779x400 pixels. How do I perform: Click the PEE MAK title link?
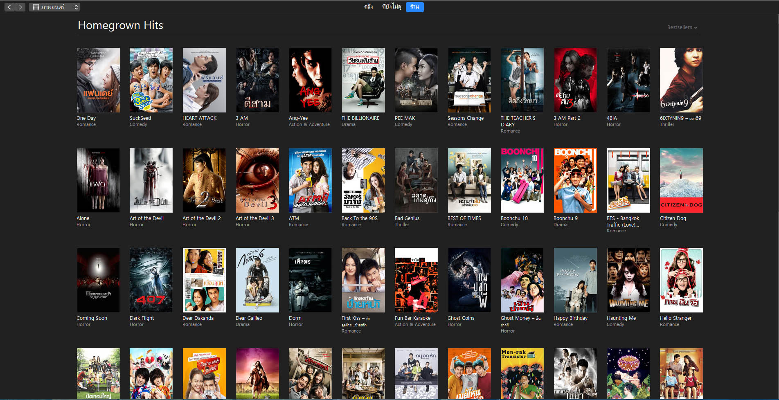click(405, 118)
